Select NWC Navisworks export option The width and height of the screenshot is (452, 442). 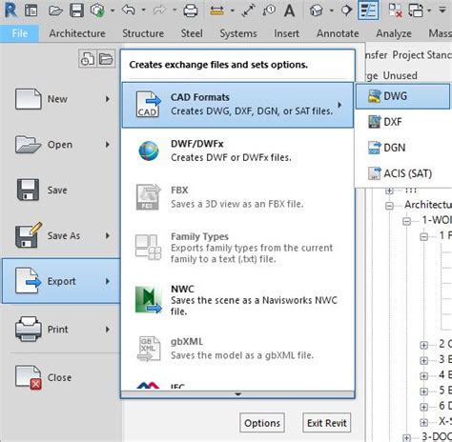237,300
